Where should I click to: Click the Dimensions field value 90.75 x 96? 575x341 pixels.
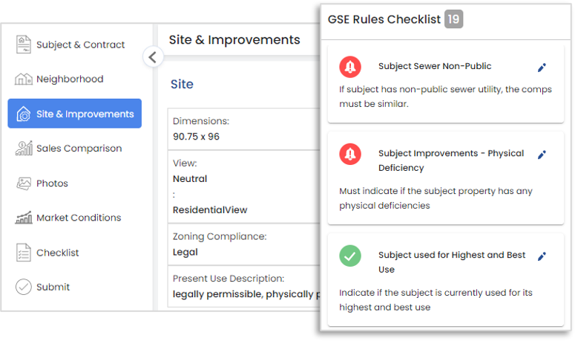pos(196,137)
